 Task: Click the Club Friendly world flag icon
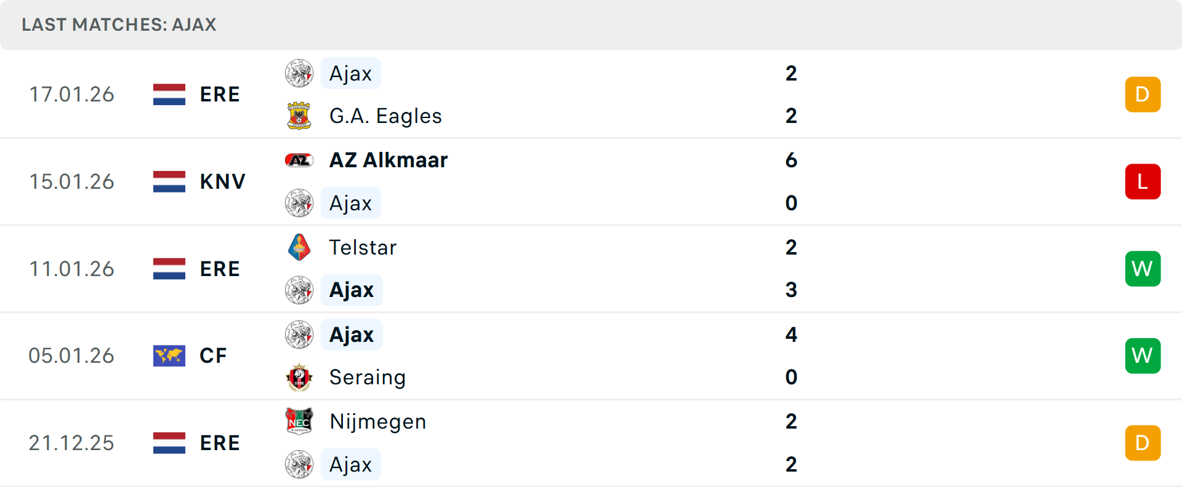169,355
